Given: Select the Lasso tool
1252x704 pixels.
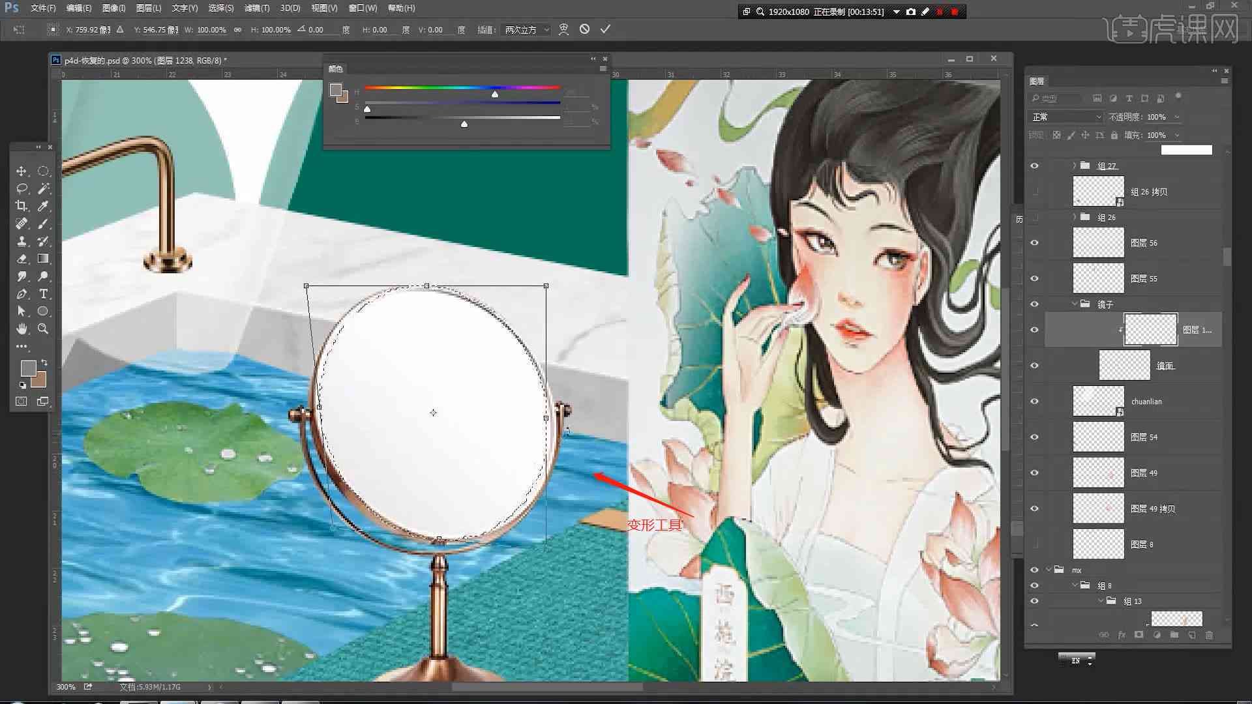Looking at the screenshot, I should [22, 188].
